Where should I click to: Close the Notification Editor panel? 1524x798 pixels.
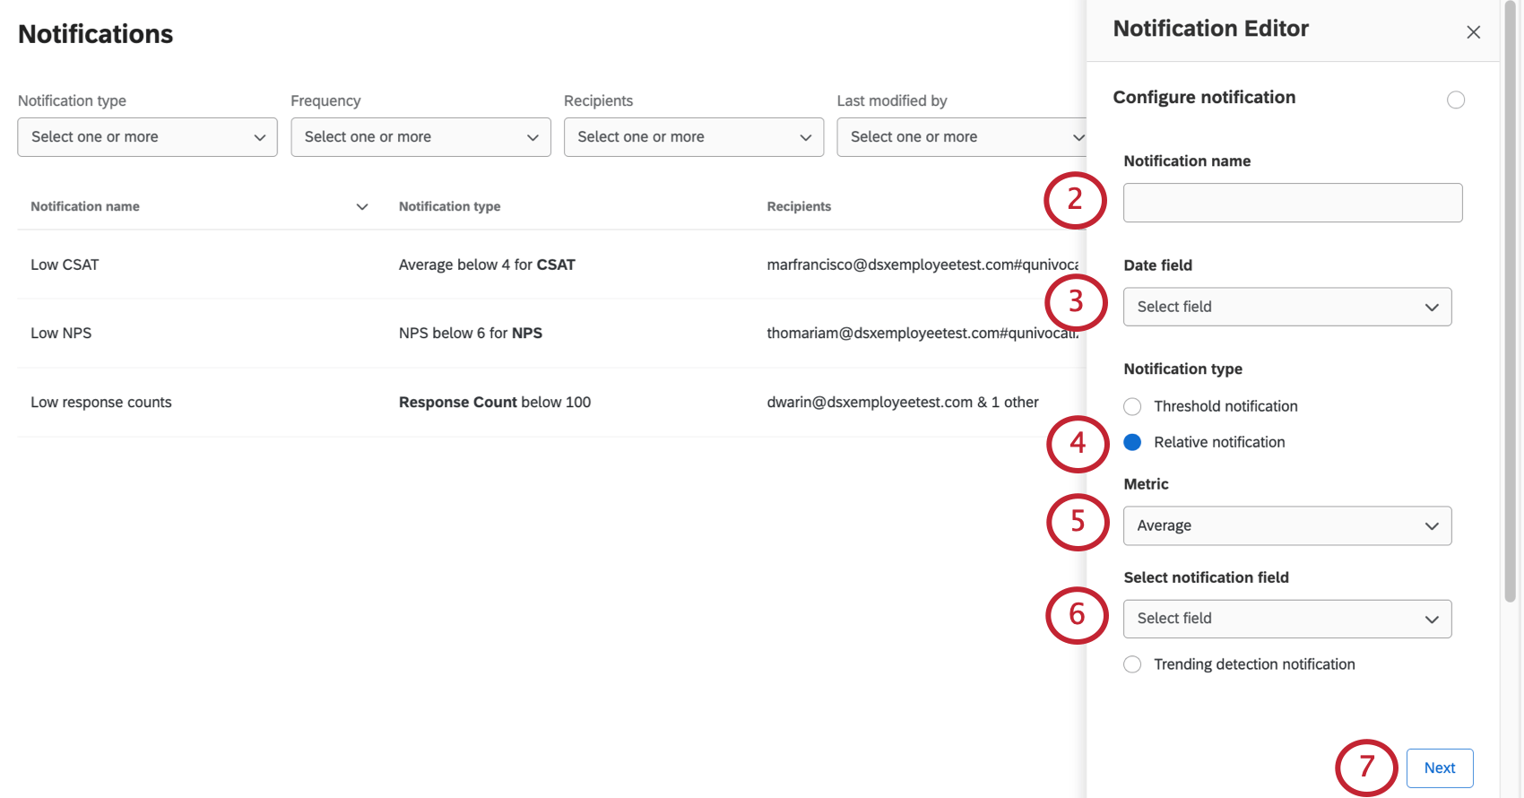[1473, 32]
